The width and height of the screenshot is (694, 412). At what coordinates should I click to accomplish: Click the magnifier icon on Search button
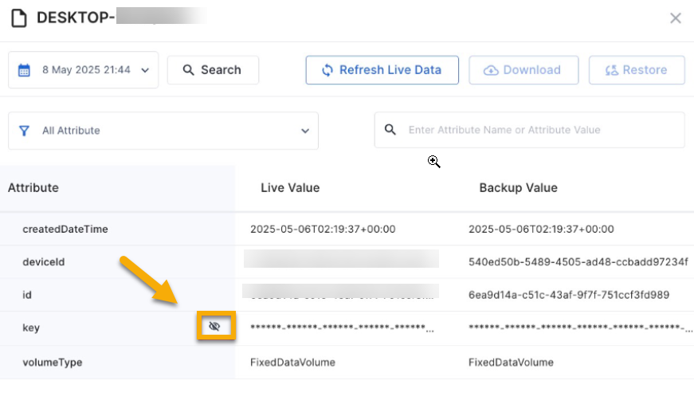(x=189, y=70)
